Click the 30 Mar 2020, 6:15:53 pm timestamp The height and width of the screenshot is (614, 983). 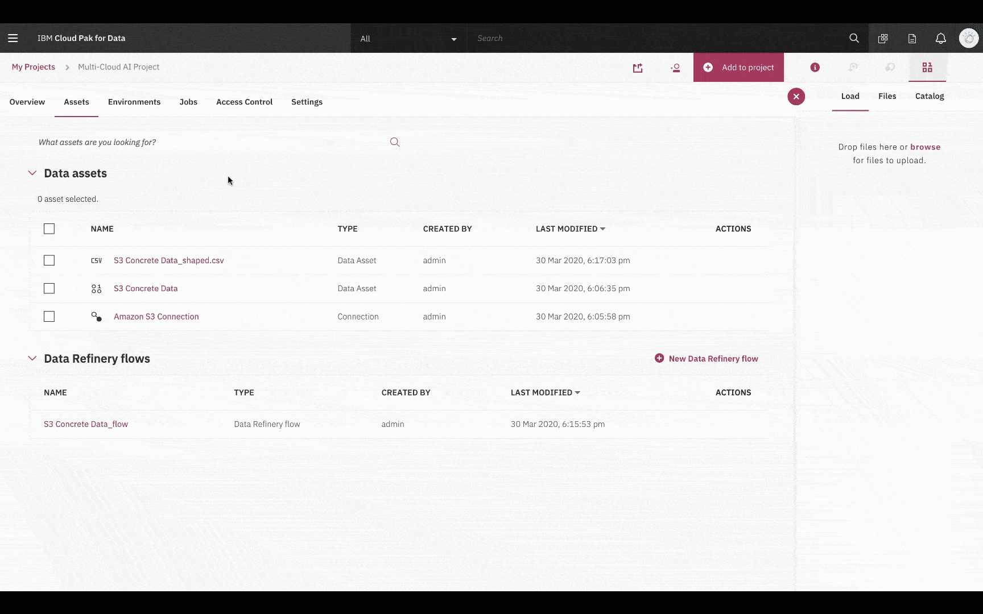click(x=558, y=424)
